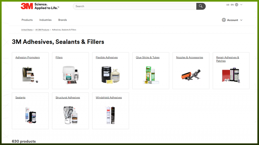Screen dimensions: 259x145
Task: Click the 3M Adhesives, Sealants & Fillers heading
Action: (x=58, y=42)
